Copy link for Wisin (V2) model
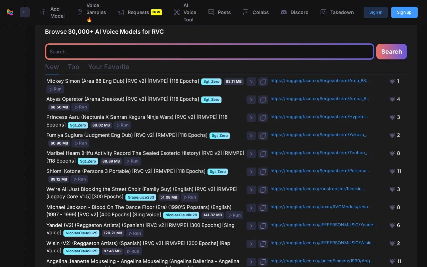The height and width of the screenshot is (267, 427). (263, 244)
